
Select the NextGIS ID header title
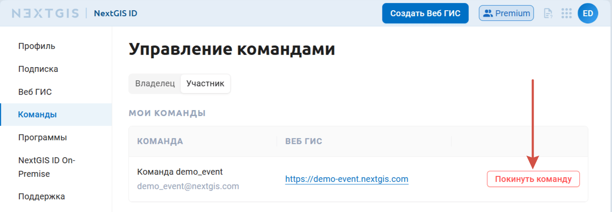coord(115,14)
